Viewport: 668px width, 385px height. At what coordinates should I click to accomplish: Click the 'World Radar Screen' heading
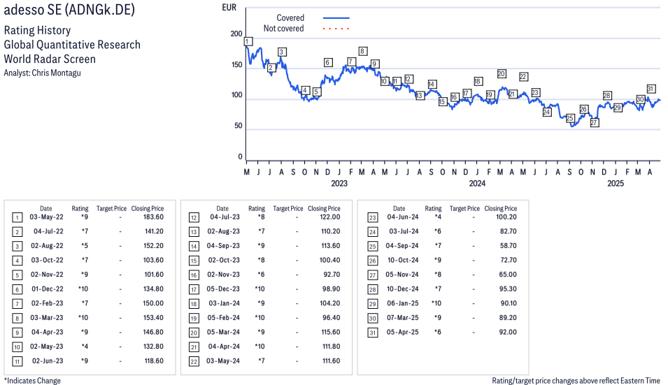[x=50, y=59]
